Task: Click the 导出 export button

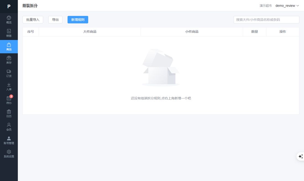Action: 55,20
